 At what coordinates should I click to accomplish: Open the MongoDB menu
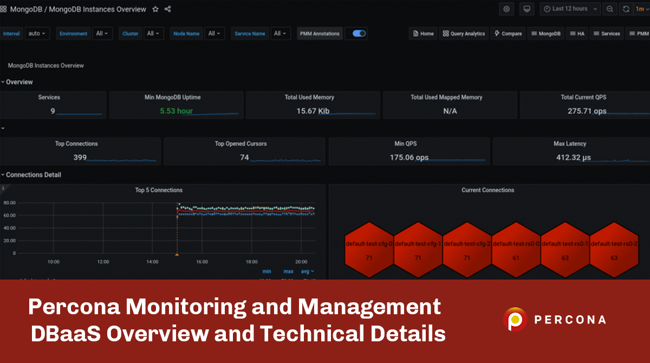(545, 34)
